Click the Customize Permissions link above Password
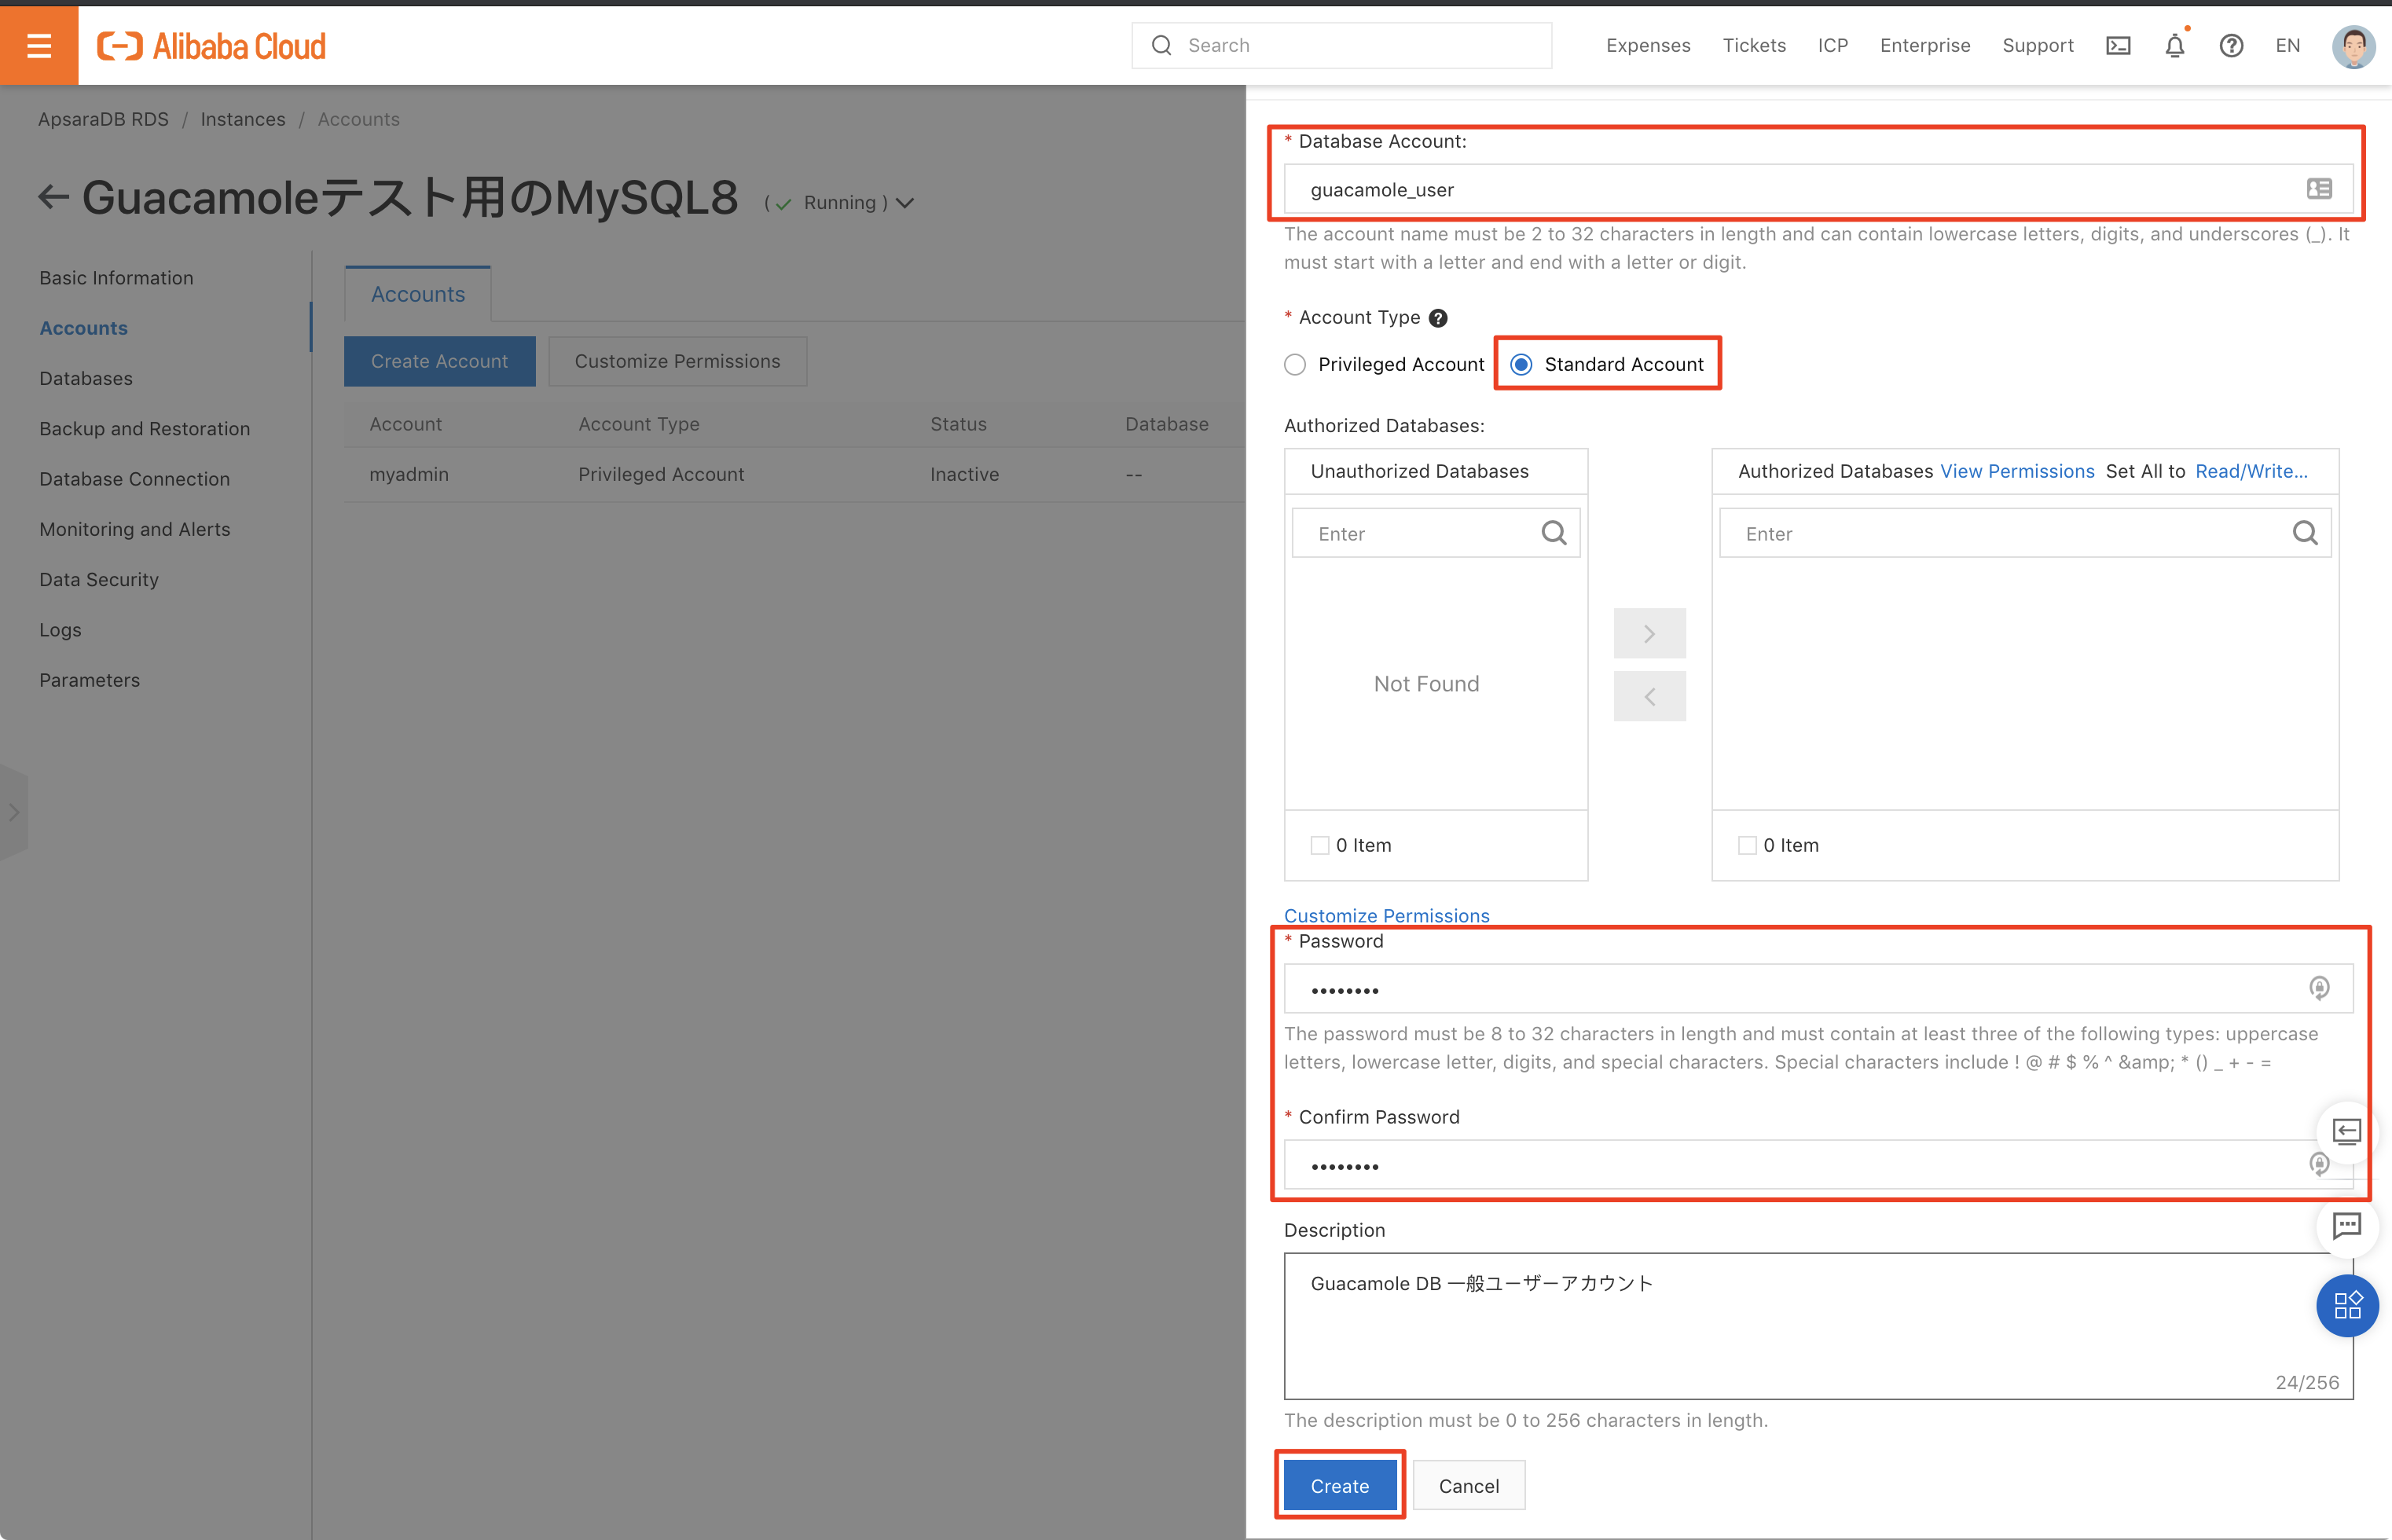 click(x=1386, y=915)
